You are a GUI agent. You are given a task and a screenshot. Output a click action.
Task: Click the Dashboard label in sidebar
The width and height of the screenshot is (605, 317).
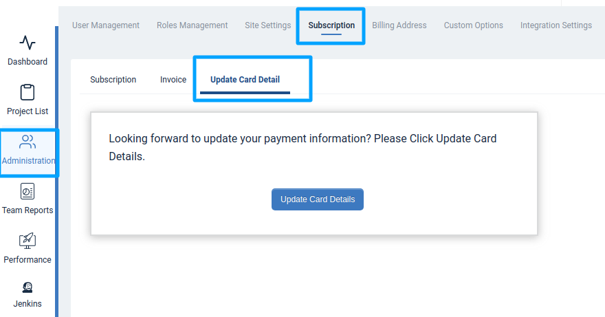pos(27,62)
